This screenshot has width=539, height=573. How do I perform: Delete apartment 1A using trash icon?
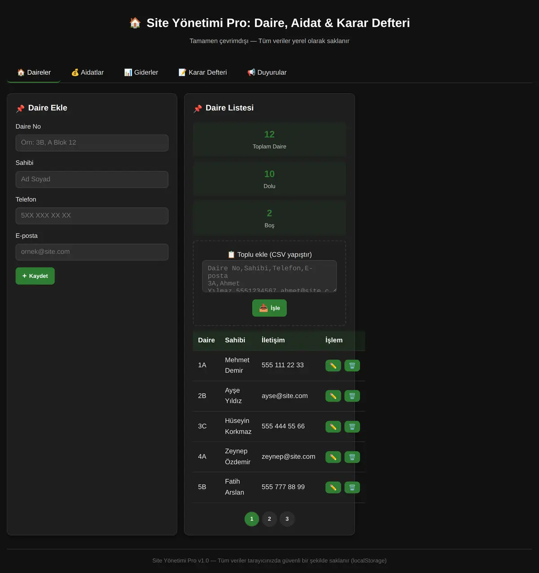(x=352, y=366)
